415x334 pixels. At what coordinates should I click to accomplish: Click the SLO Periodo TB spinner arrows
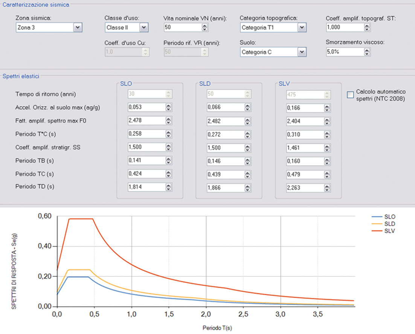pos(169,160)
